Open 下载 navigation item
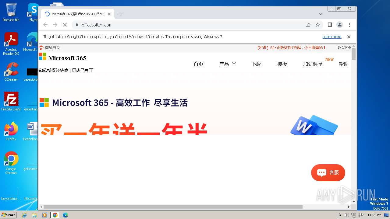Screen dimensions: 390x219 click(x=256, y=64)
